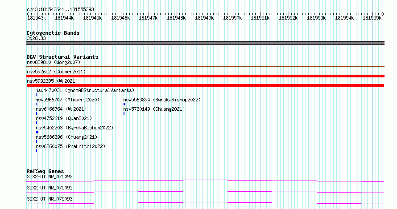Click the 181547k ruler tick label
This screenshot has width=397, height=209.
click(x=148, y=18)
